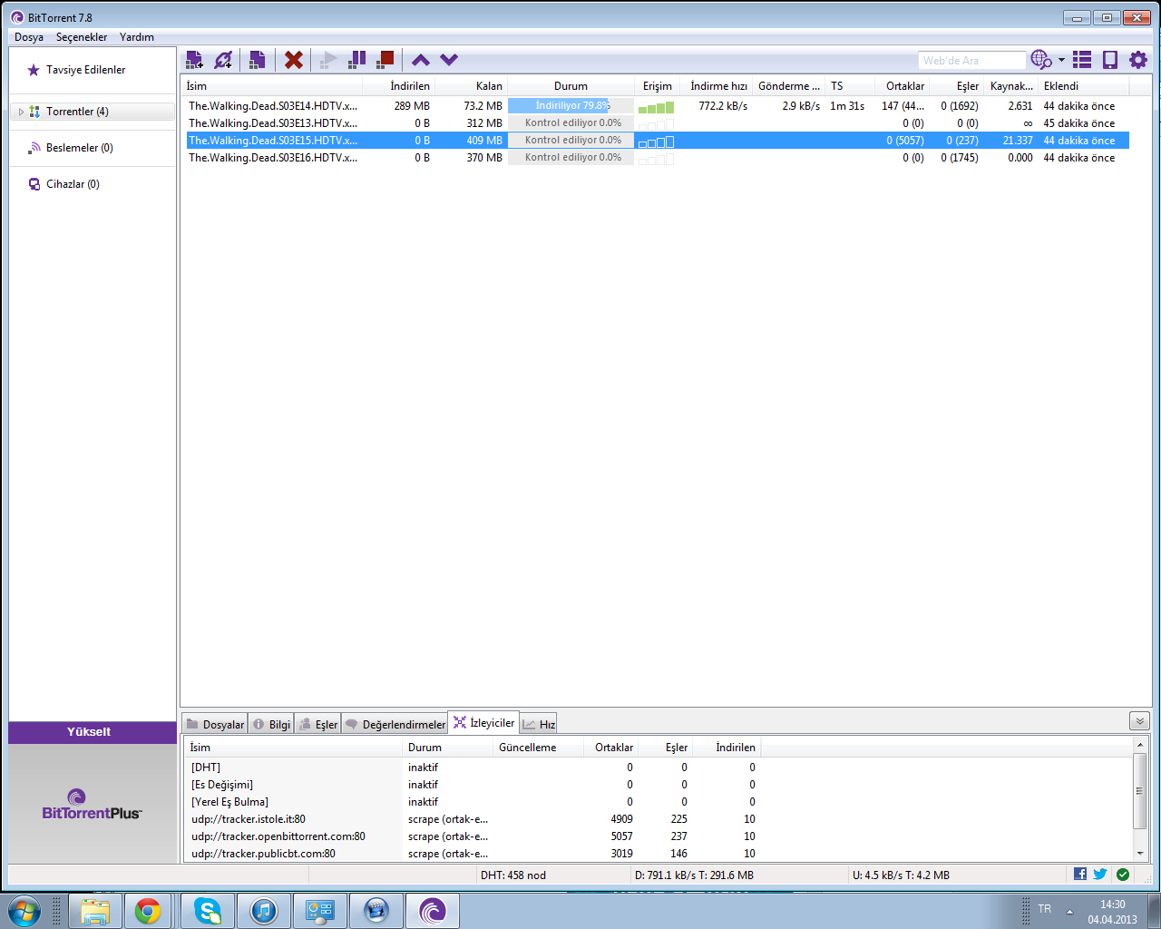Move torrent down in queue
Image resolution: width=1161 pixels, height=929 pixels.
449,60
